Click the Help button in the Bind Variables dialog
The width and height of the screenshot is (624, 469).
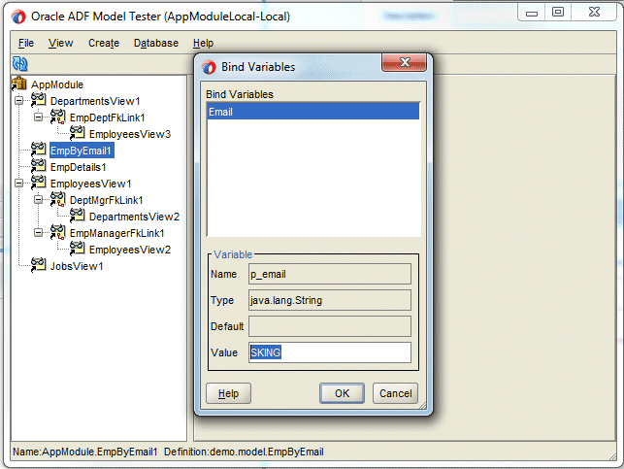click(228, 393)
